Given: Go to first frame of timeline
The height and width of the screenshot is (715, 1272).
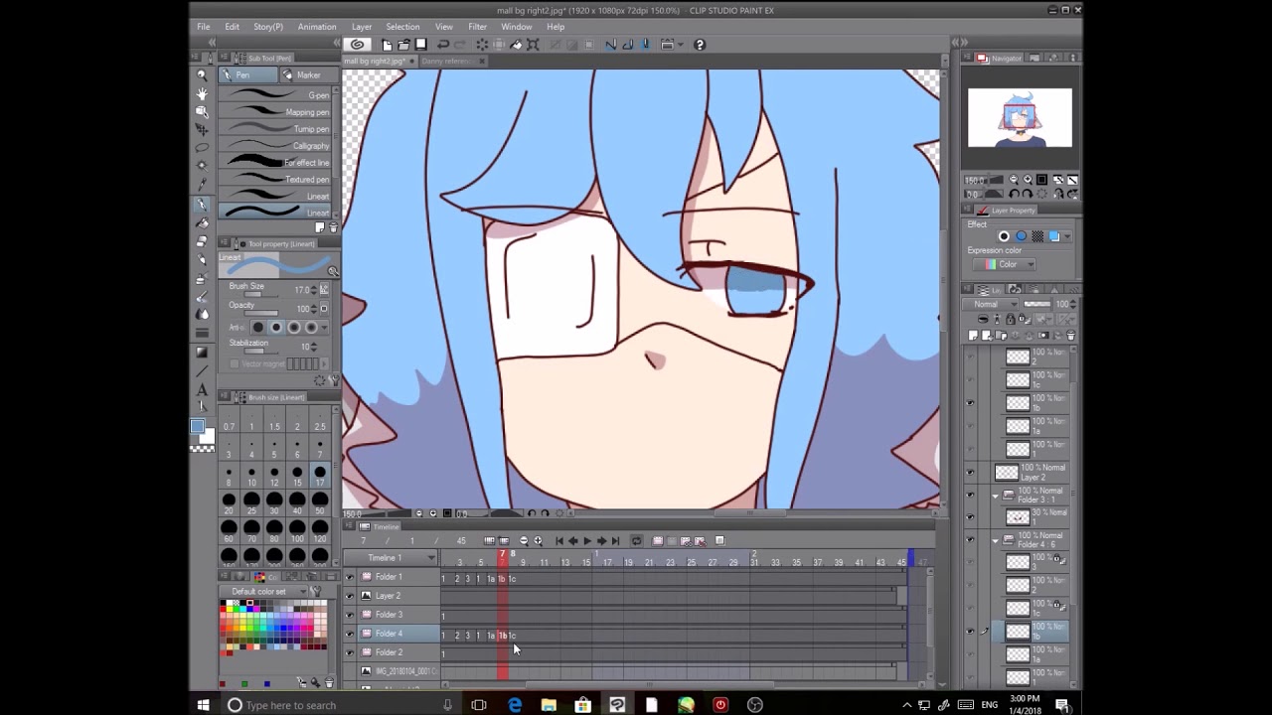Looking at the screenshot, I should click(559, 541).
